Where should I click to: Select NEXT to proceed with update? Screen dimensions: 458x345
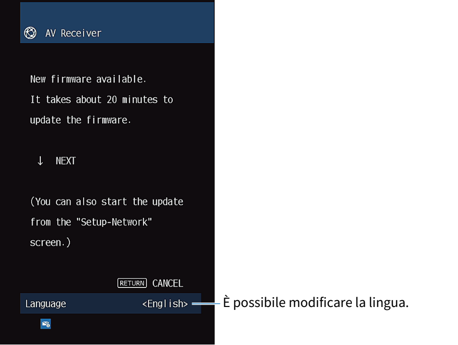pyautogui.click(x=65, y=161)
